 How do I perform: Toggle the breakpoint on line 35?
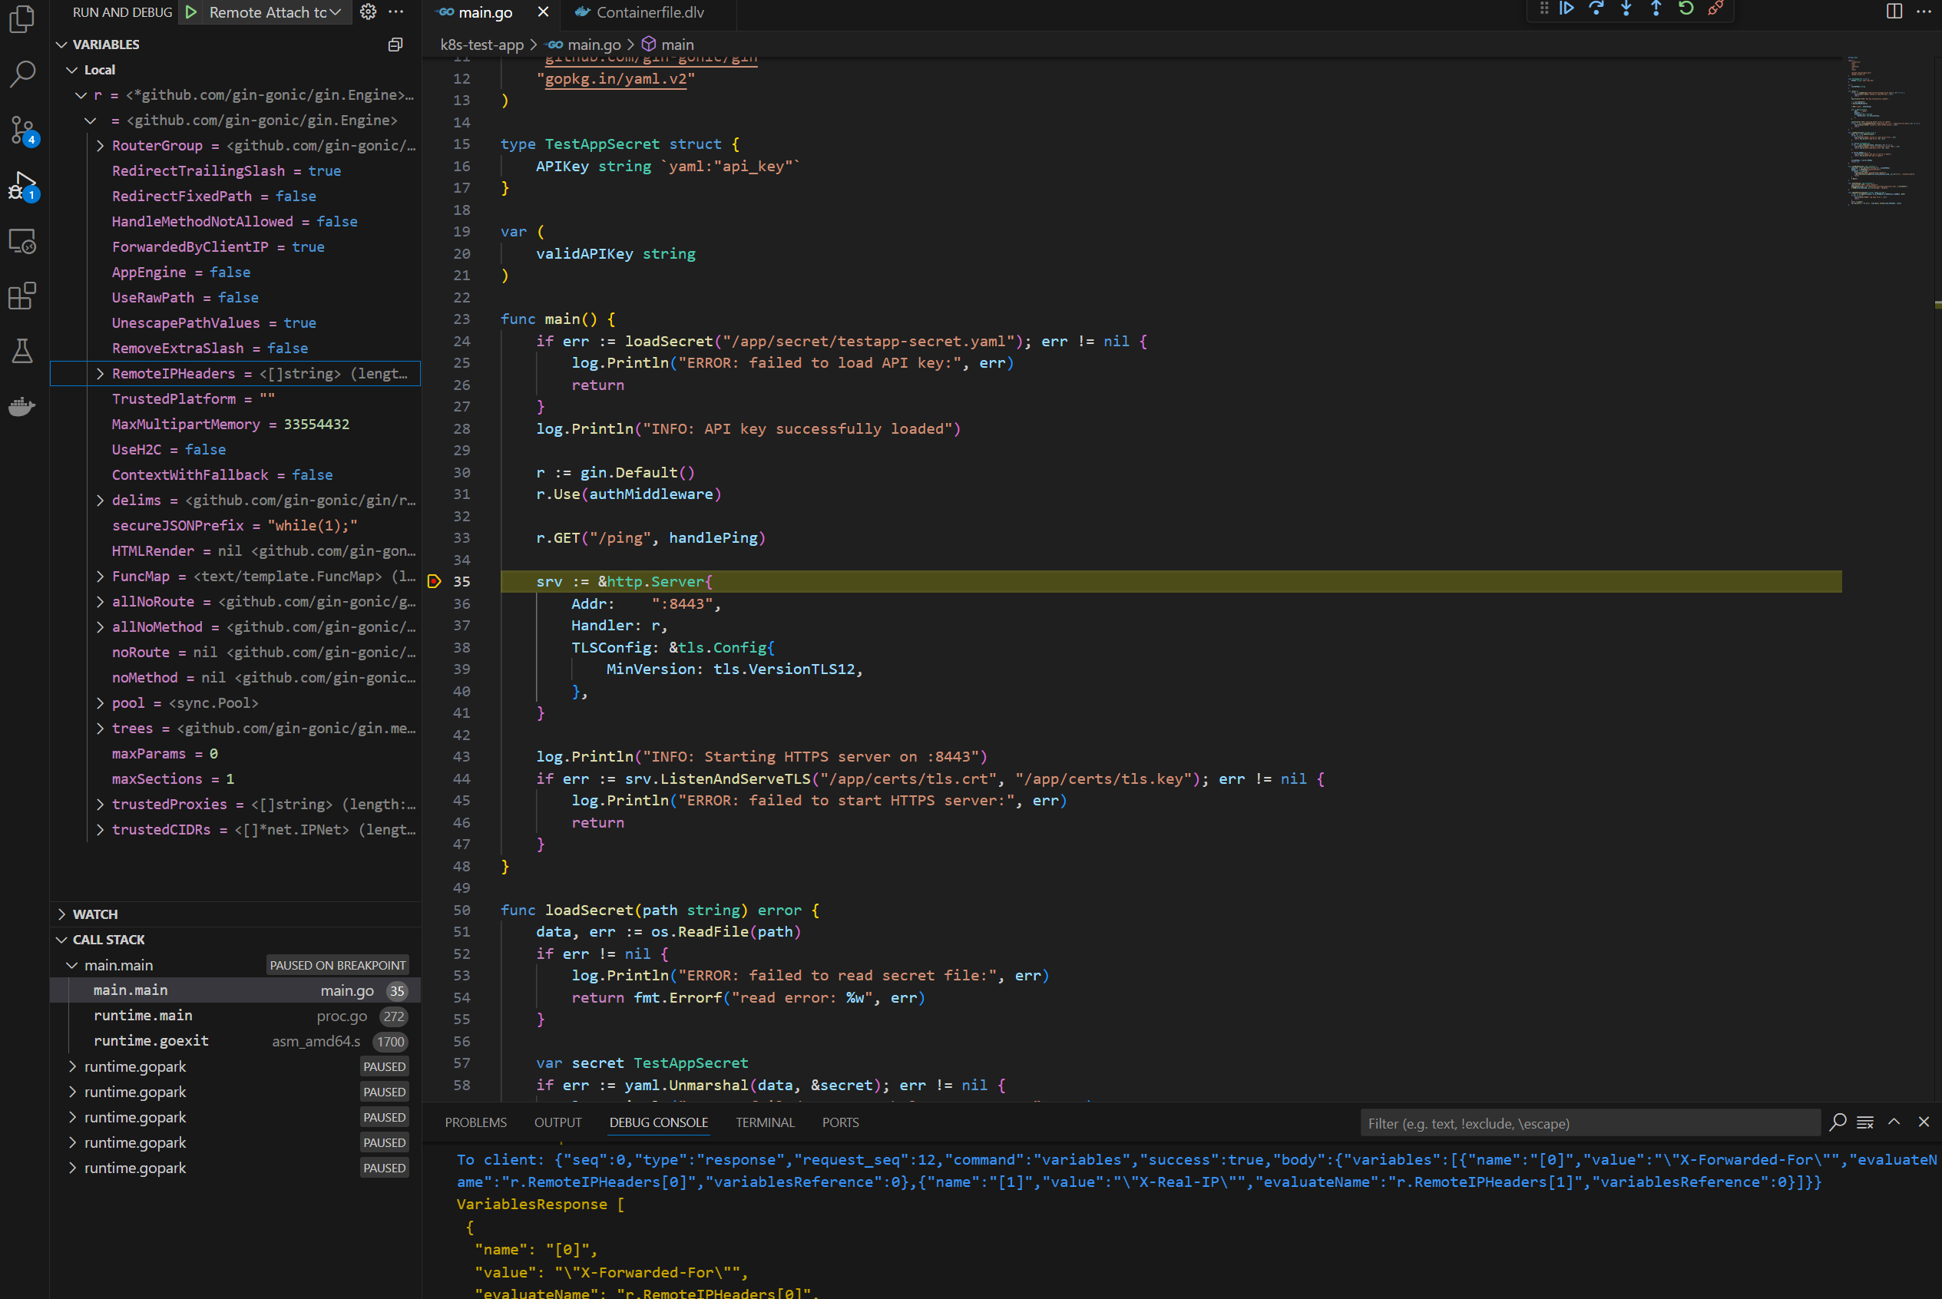click(x=433, y=580)
